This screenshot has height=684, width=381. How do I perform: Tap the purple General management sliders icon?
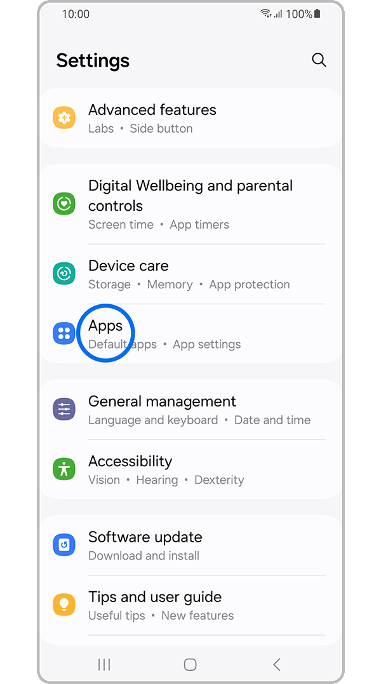64,409
